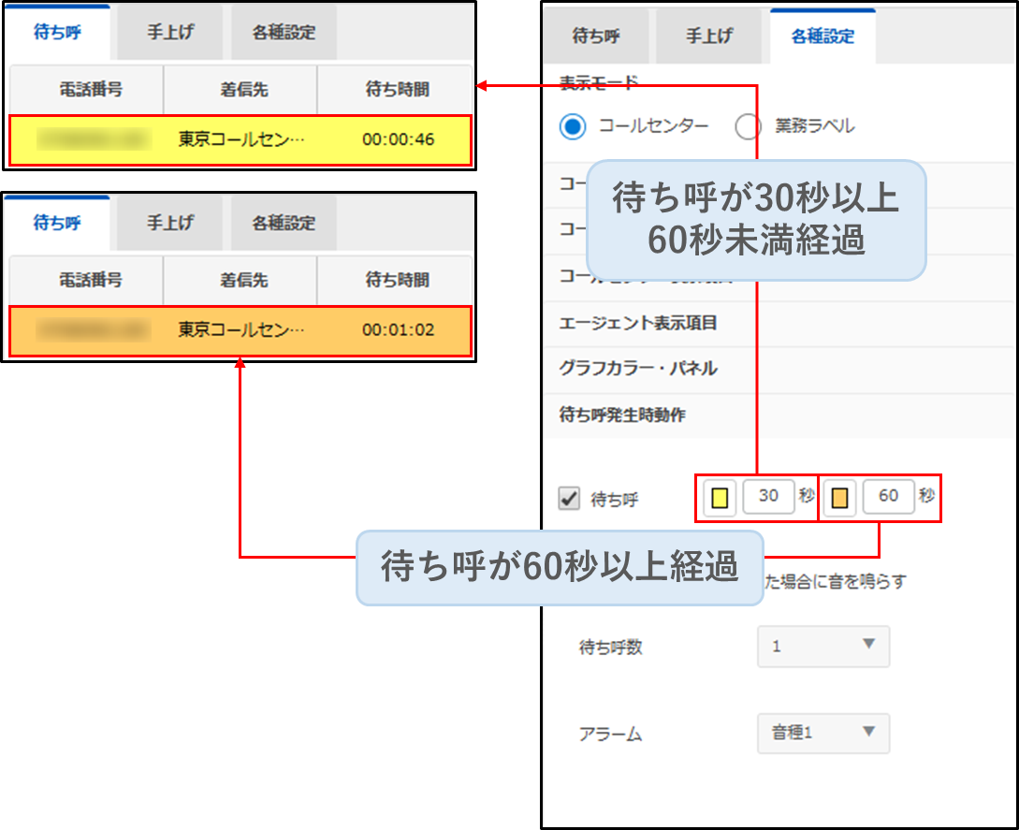The width and height of the screenshot is (1019, 830).
Task: Select the yellow waiting call row at 00:00:46
Action: [240, 140]
